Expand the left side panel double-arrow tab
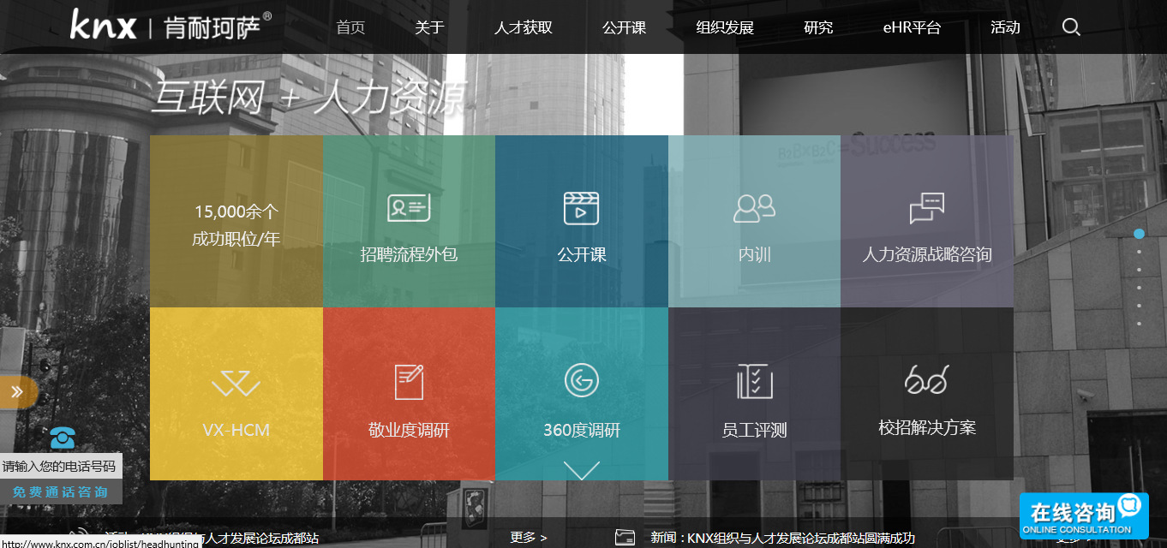 17,392
